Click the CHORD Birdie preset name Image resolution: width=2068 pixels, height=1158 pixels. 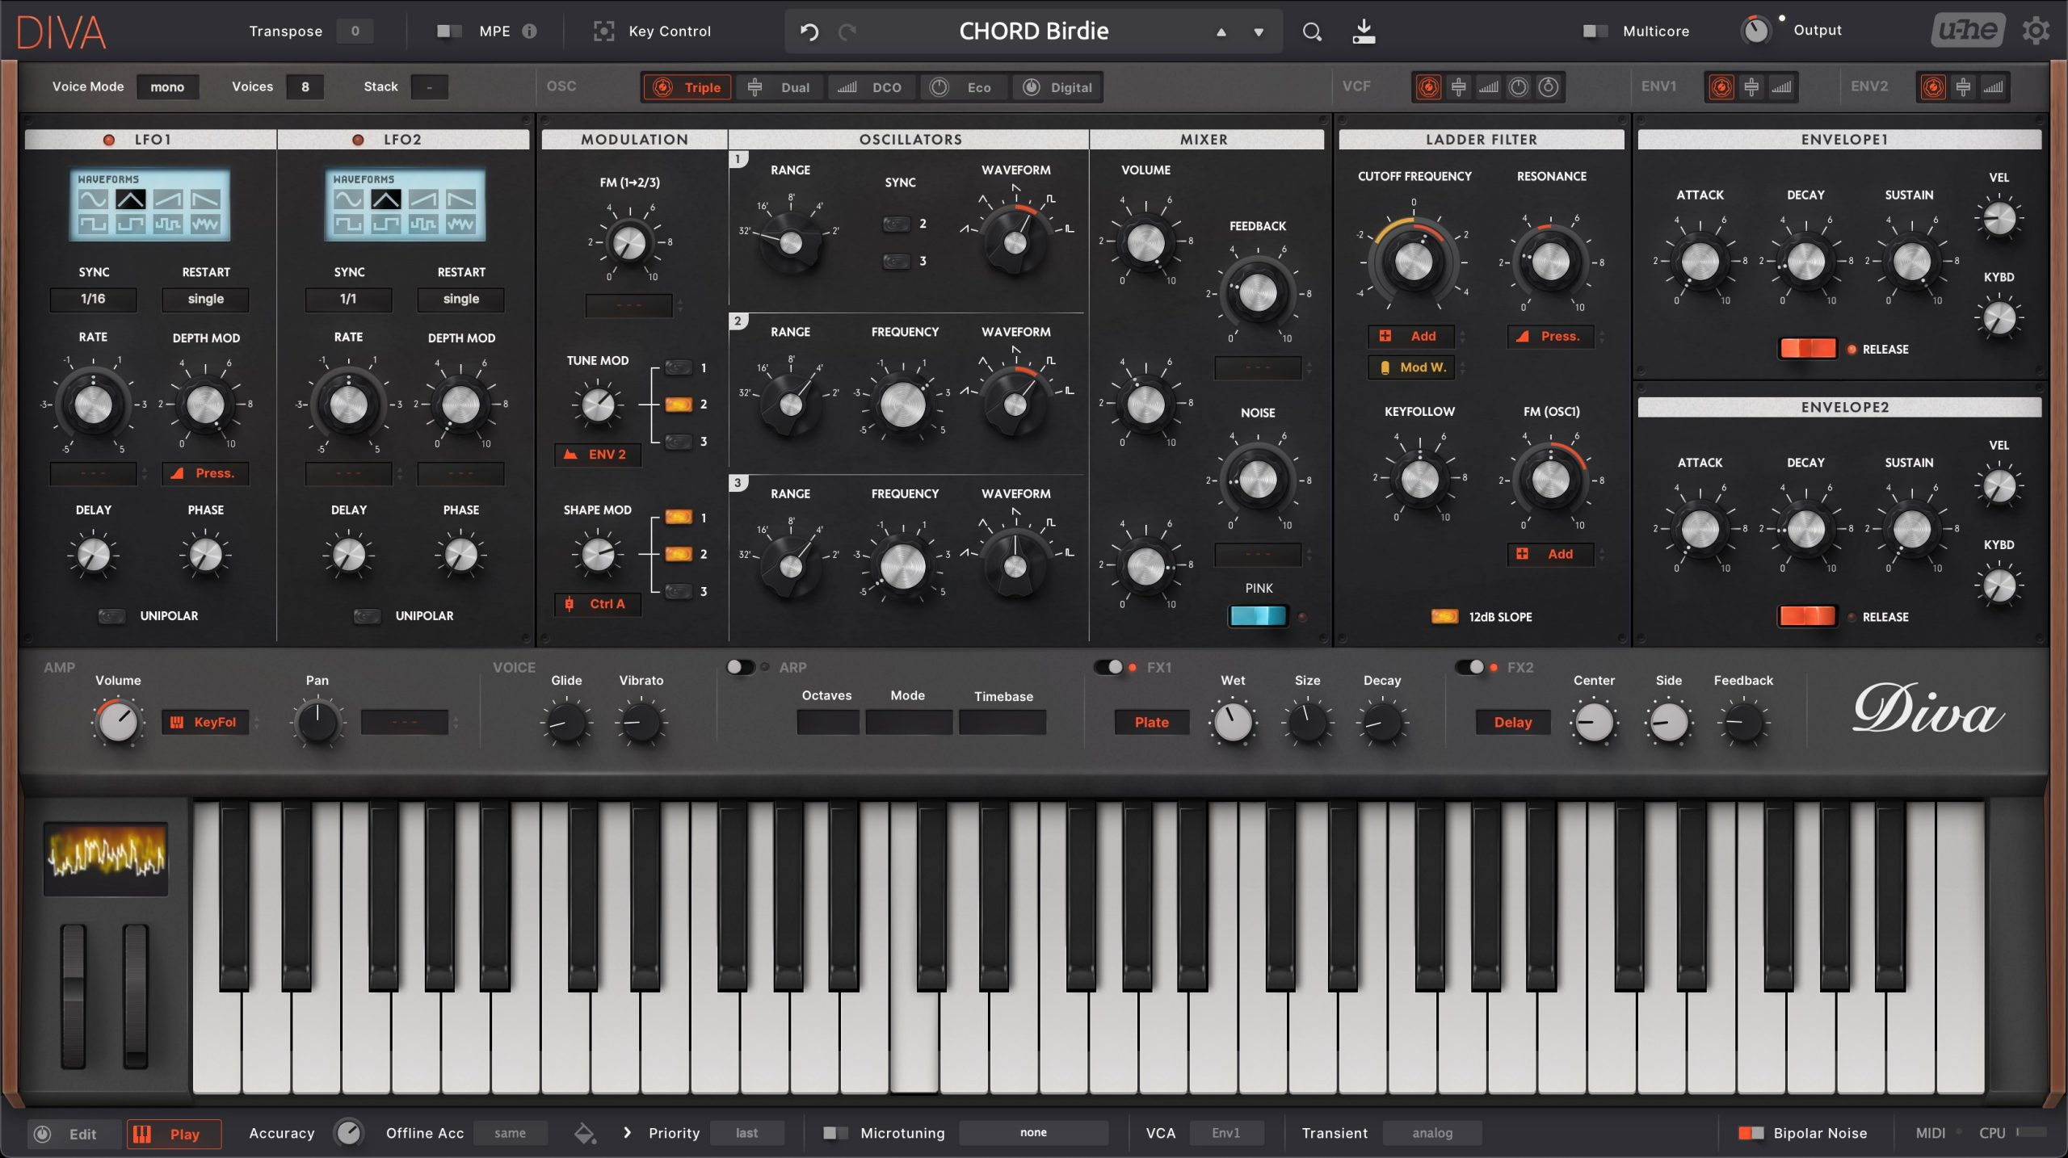1033,31
